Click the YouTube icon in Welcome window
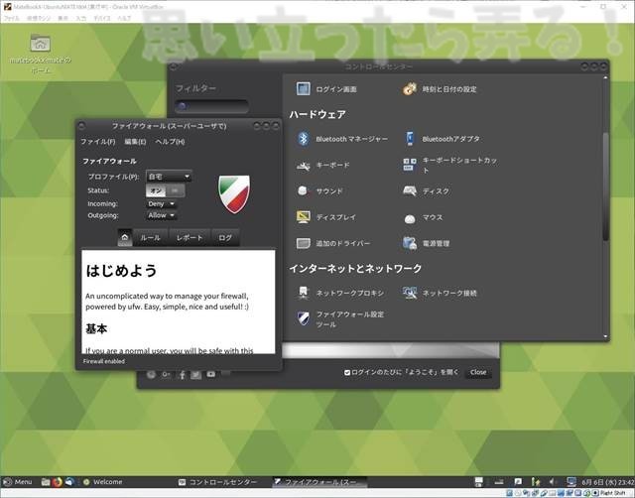 click(211, 374)
